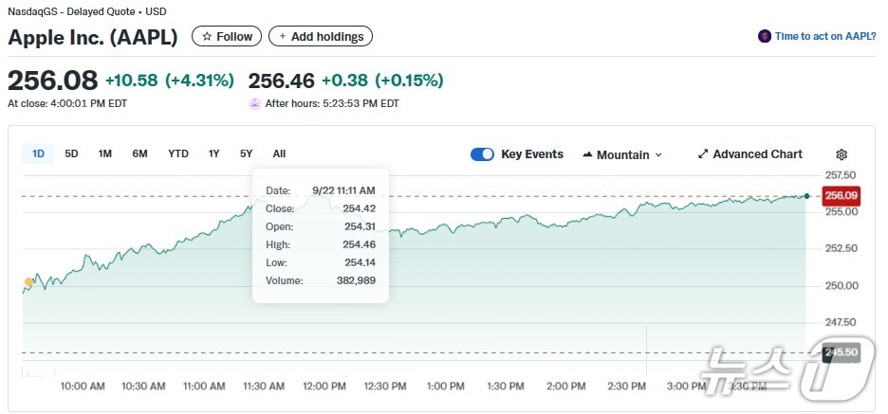
Task: Switch to the 5D time range
Action: click(x=72, y=153)
